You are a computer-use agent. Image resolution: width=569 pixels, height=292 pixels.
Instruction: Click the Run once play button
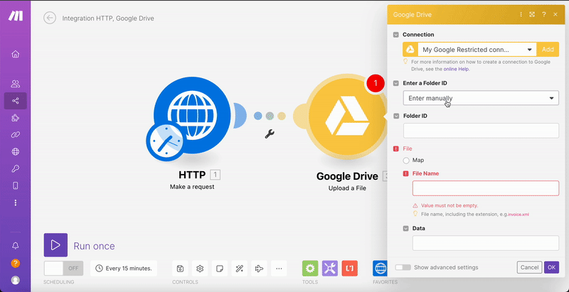(55, 245)
